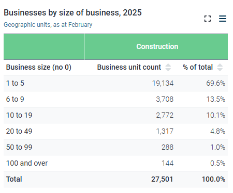
Task: Click the 288 count cell
Action: point(167,147)
